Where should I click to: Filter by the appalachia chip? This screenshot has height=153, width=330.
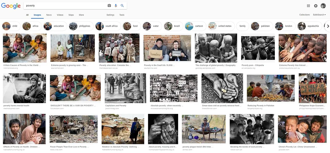click(x=309, y=26)
